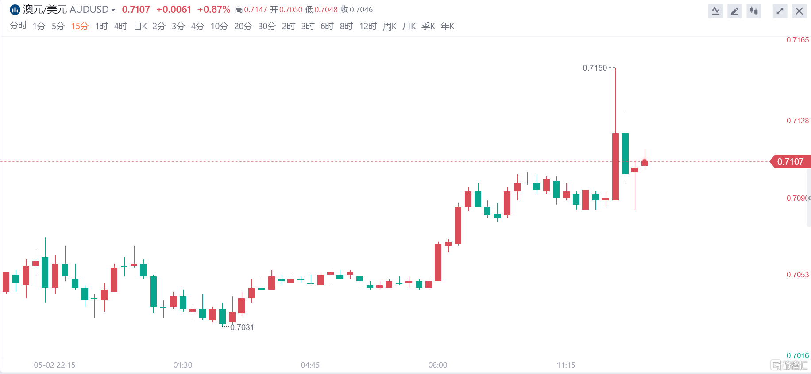Screen dimensions: 811x374
Task: Select the 15分 timeframe
Action: pyautogui.click(x=80, y=26)
